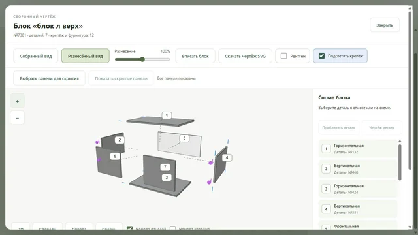Image resolution: width=418 pixels, height=235 pixels.
Task: Enable the Рентген checkbox
Action: point(284,56)
